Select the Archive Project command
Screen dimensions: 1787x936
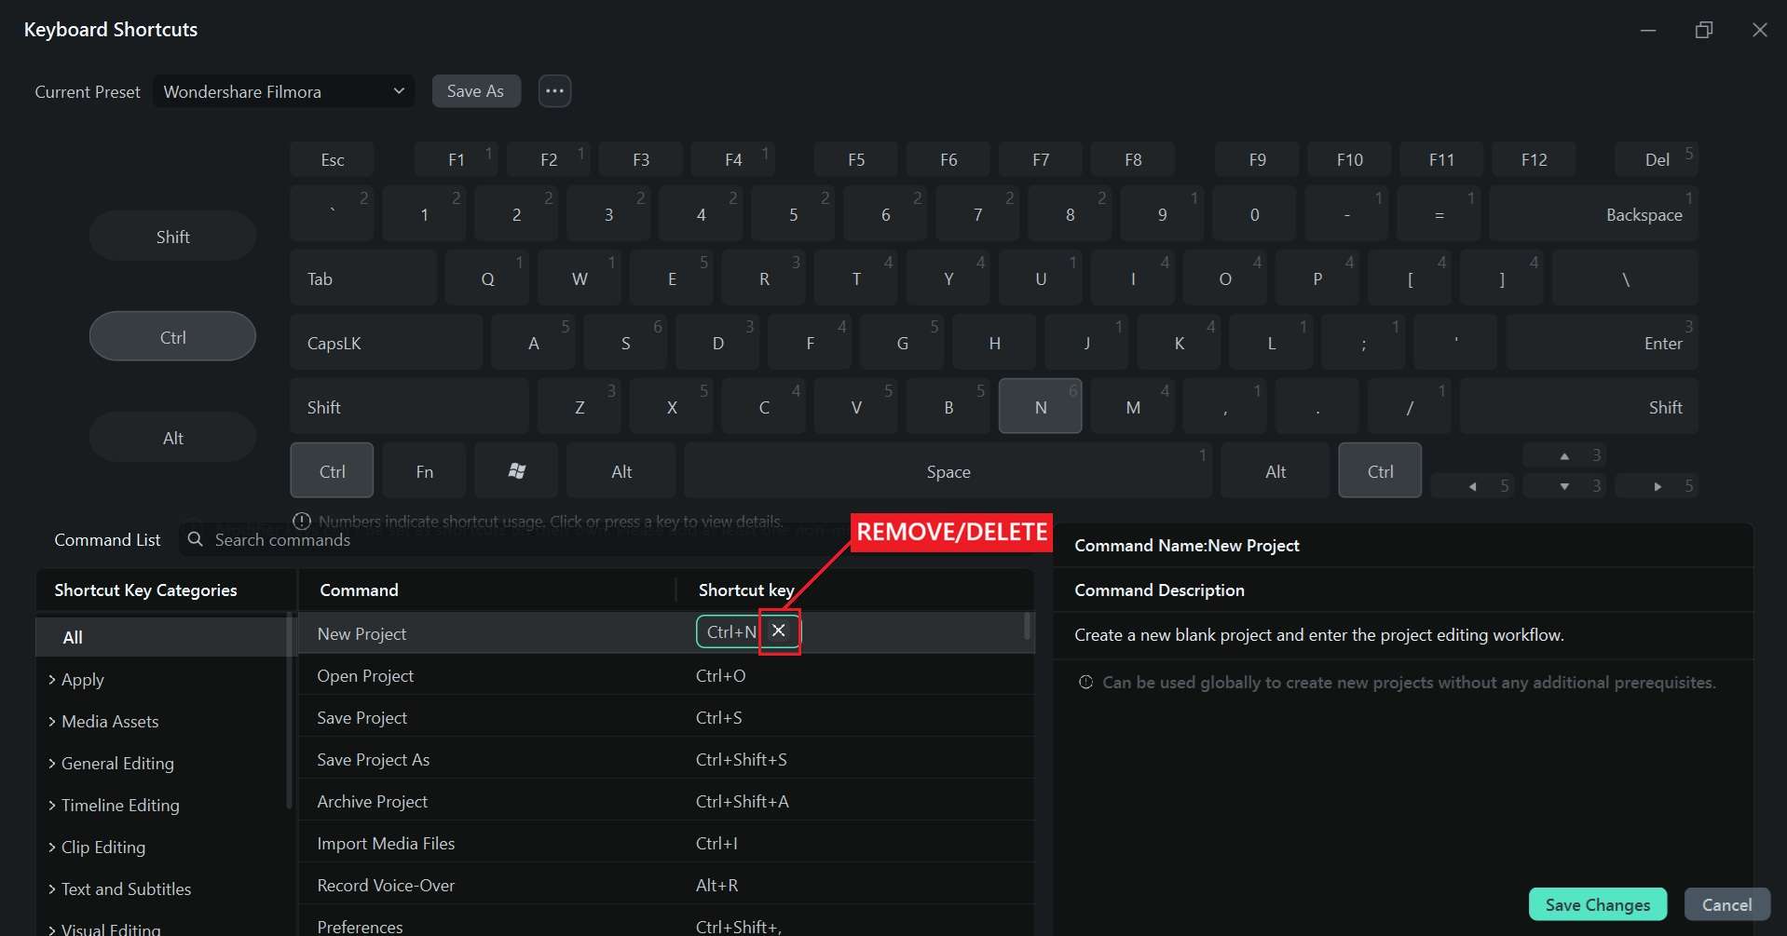coord(666,801)
